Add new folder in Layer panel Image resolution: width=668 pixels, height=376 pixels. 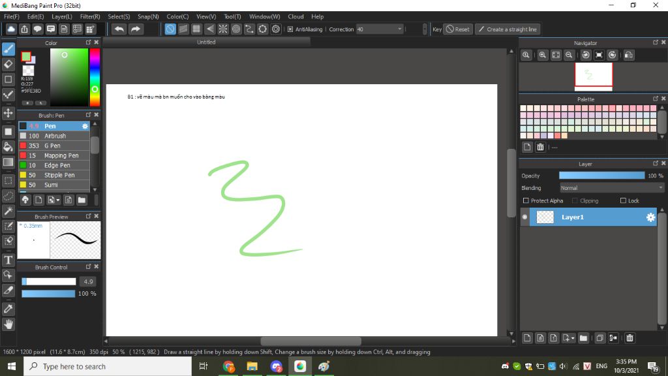click(583, 338)
